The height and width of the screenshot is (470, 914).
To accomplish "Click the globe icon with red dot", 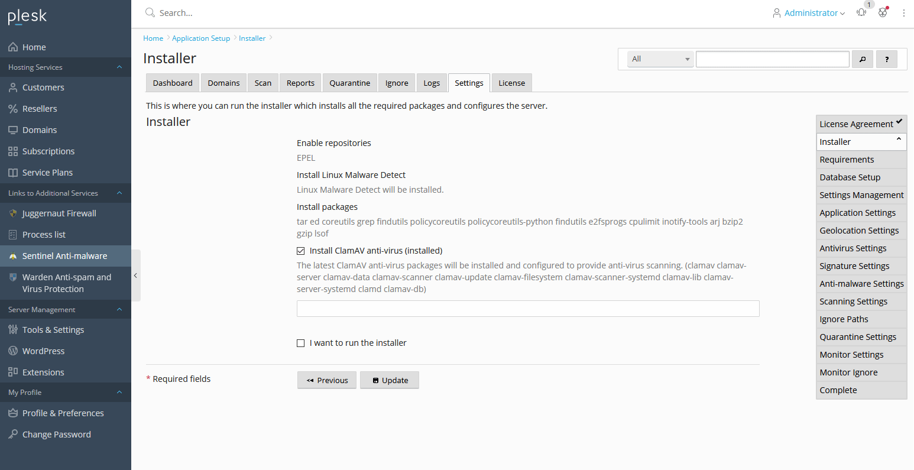I will click(x=883, y=12).
